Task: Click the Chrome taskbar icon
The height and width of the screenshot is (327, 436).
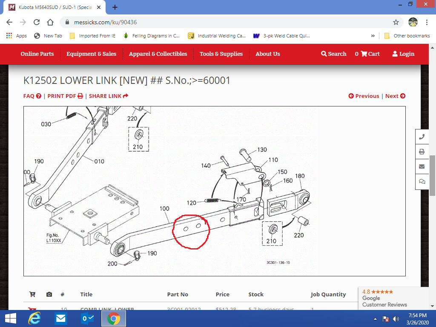Action: coord(114,318)
